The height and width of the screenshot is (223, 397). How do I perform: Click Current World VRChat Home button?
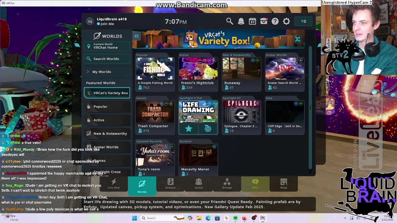tap(107, 46)
